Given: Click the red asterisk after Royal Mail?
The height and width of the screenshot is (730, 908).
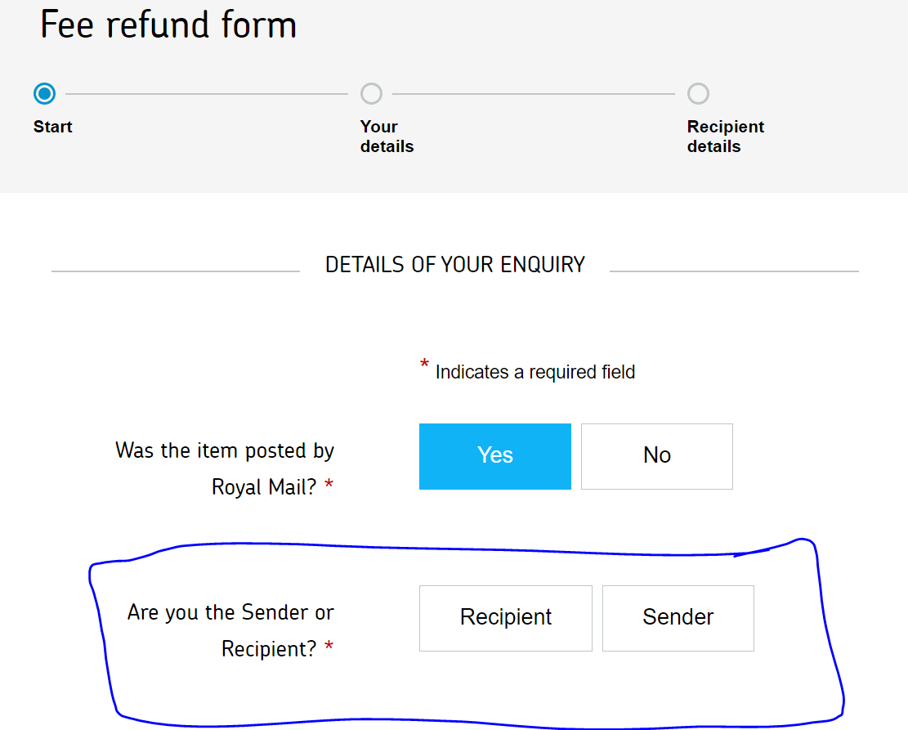Looking at the screenshot, I should tap(329, 486).
